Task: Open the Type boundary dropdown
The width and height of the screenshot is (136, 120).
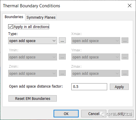Action: (33, 41)
